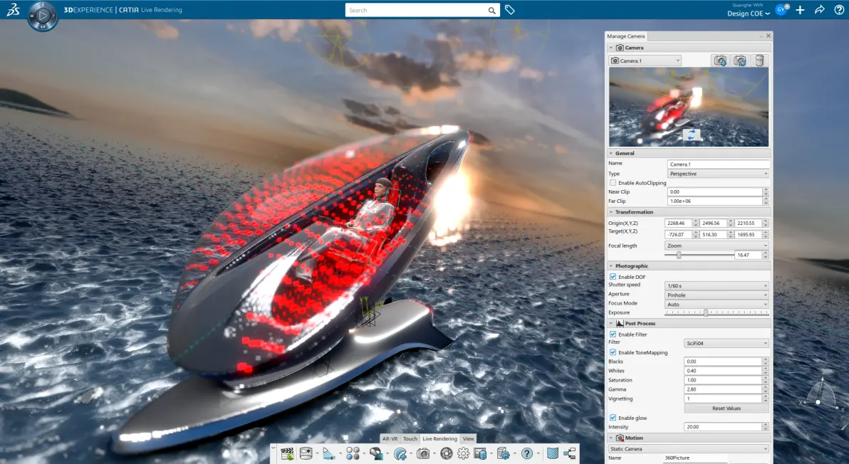Click the camera snapshot icon in bottom toolbar
The width and height of the screenshot is (849, 464).
tap(423, 454)
